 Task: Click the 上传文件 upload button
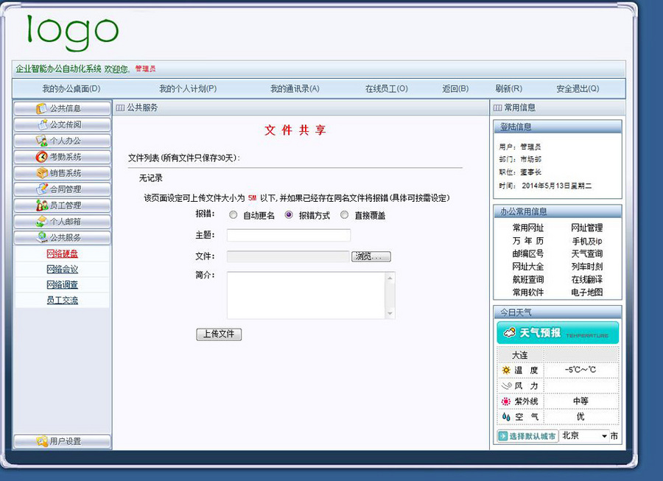[219, 334]
